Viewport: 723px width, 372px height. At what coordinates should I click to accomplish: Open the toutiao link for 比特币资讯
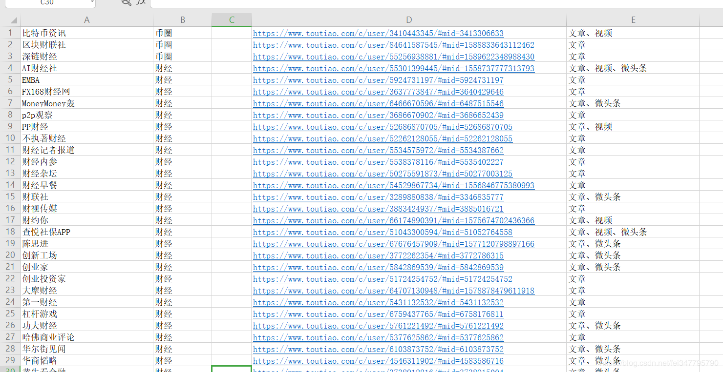pyautogui.click(x=378, y=33)
